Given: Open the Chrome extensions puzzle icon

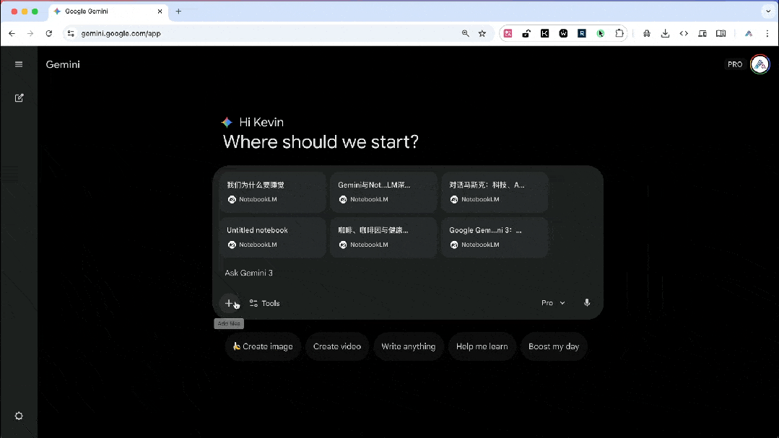Looking at the screenshot, I should (x=619, y=33).
